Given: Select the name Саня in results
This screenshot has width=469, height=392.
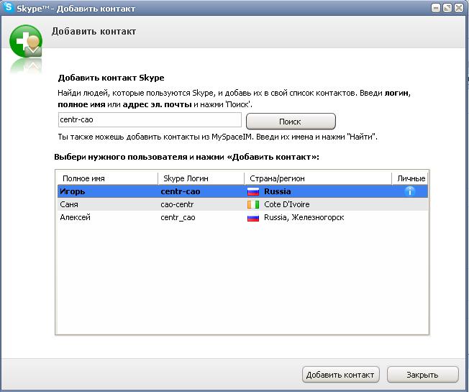Looking at the screenshot, I should pos(69,204).
